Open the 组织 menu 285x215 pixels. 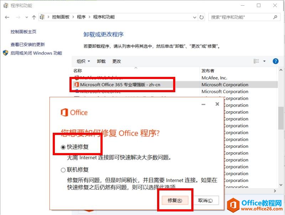pyautogui.click(x=83, y=61)
